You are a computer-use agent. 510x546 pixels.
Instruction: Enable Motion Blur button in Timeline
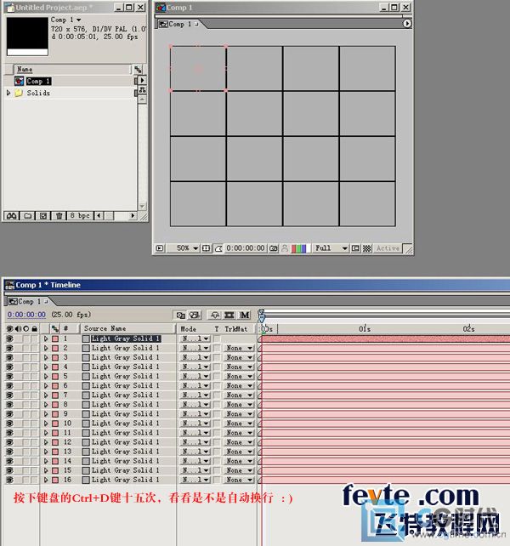point(245,315)
